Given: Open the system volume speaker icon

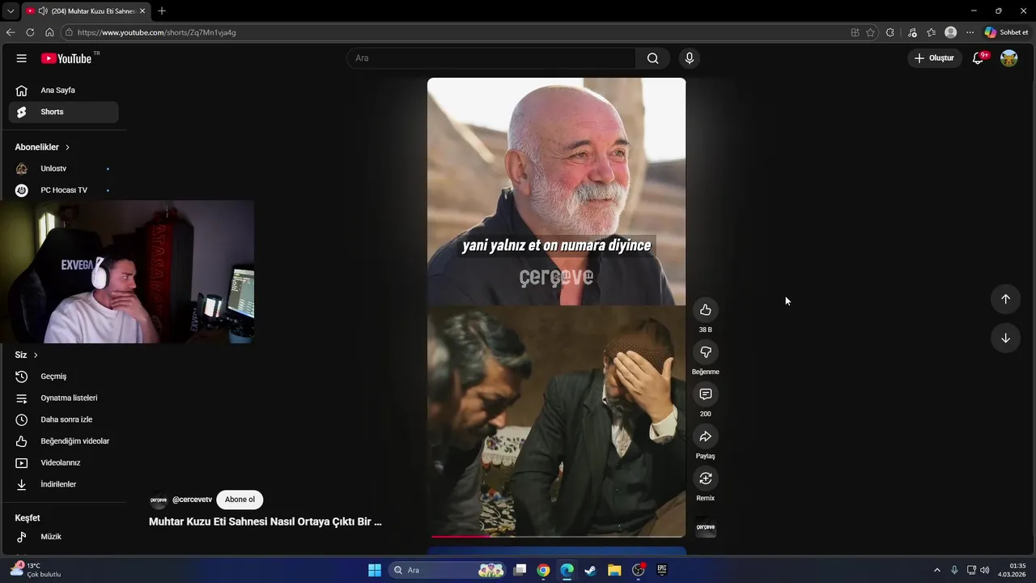Looking at the screenshot, I should click(984, 570).
